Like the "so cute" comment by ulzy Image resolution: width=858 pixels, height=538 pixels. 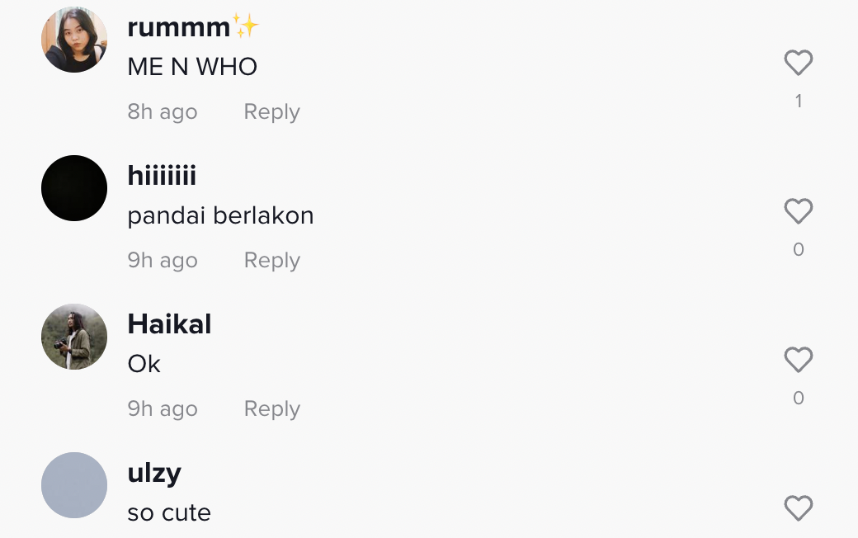coord(798,508)
